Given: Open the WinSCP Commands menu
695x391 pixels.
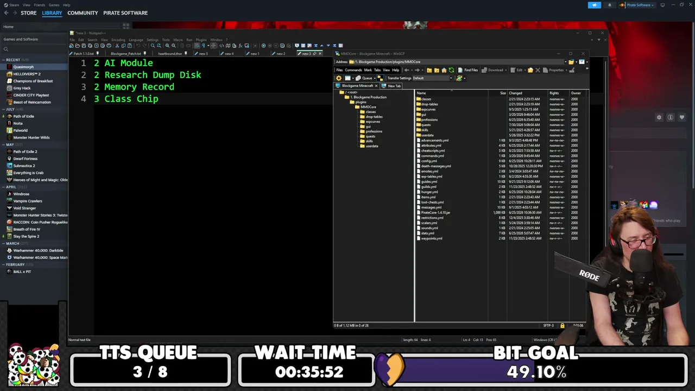Looking at the screenshot, I should [x=353, y=70].
